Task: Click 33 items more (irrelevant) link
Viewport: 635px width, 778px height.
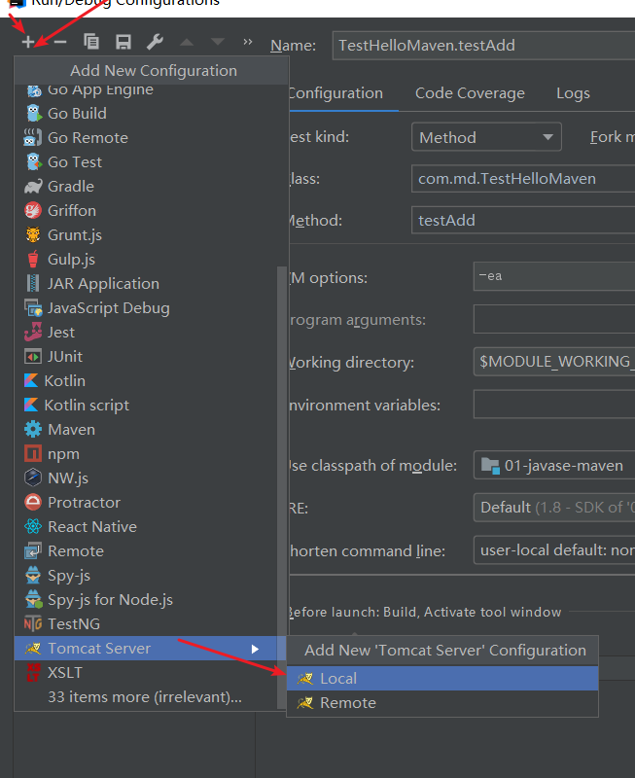Action: pos(144,696)
